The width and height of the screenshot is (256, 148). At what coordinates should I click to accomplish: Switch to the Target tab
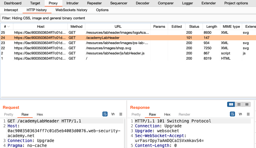pos(35,3)
